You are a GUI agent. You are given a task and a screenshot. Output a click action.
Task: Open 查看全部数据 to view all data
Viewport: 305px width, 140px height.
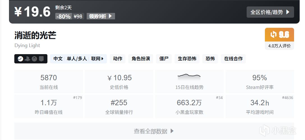point(154,131)
